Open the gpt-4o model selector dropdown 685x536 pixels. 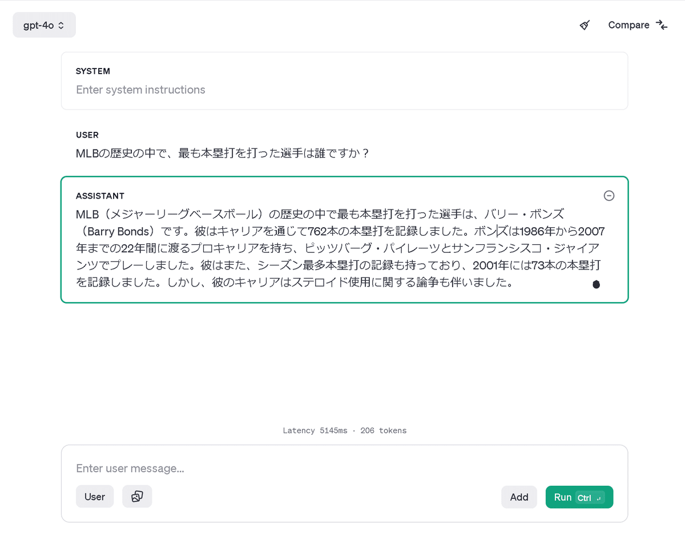tap(44, 25)
